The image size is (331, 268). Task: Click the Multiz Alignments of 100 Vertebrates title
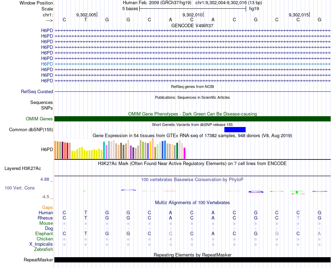pos(192,203)
